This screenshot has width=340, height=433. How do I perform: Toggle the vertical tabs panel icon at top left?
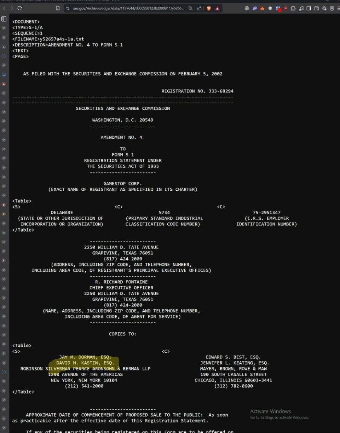(x=4, y=19)
